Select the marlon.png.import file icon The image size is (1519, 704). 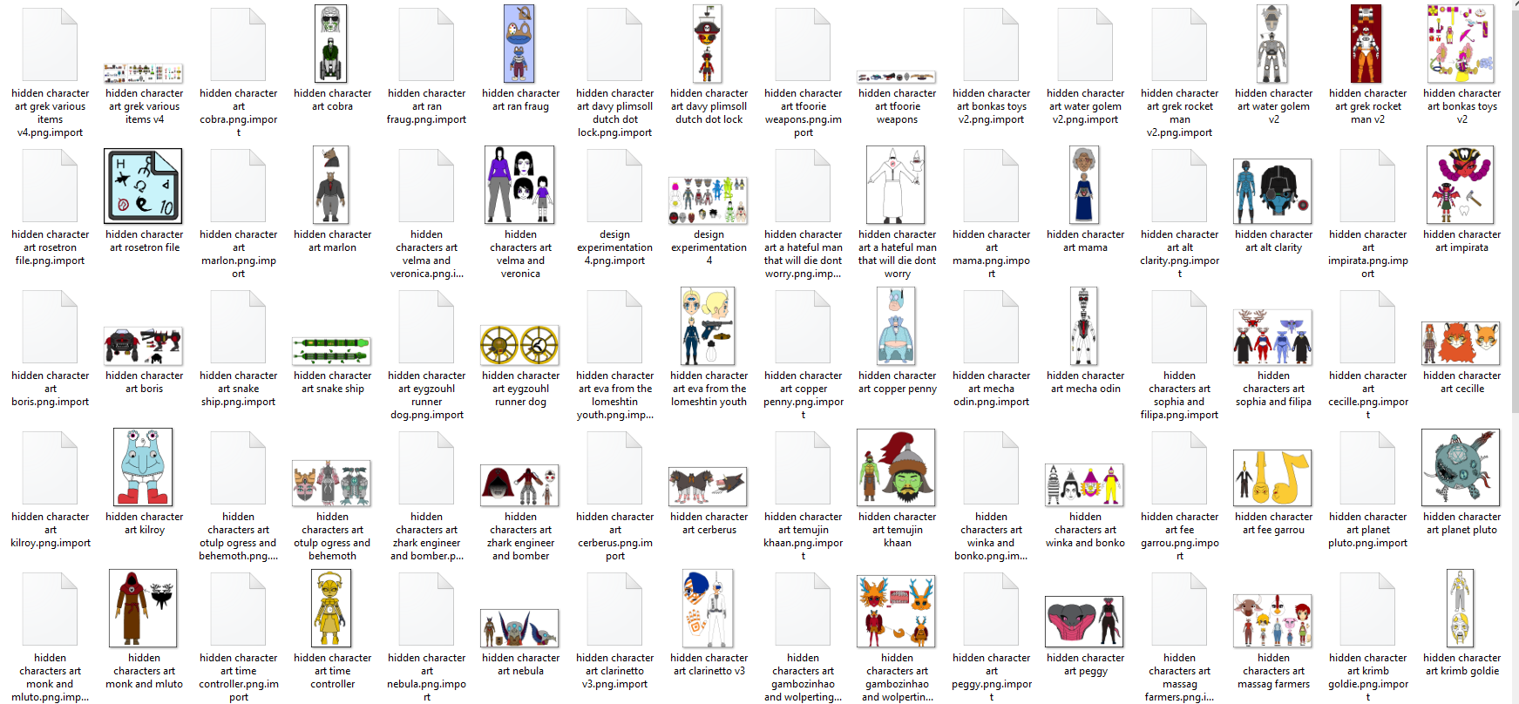point(238,186)
